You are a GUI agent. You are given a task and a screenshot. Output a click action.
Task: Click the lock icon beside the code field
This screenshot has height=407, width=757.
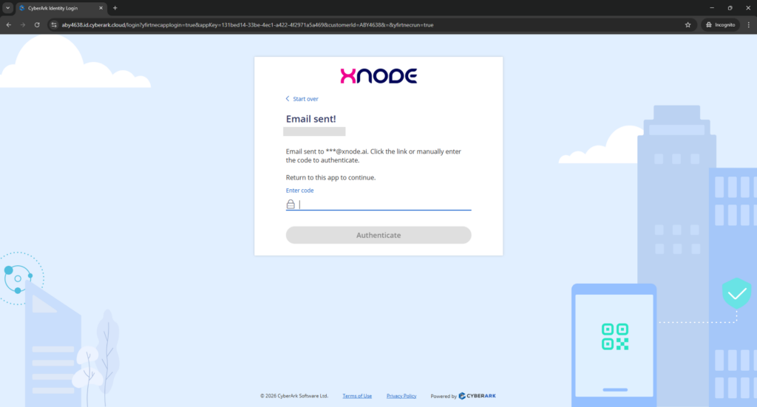[x=291, y=205]
